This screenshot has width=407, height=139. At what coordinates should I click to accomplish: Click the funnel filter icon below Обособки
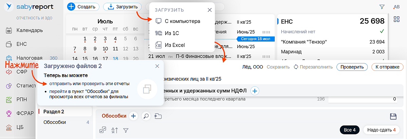click(x=125, y=130)
